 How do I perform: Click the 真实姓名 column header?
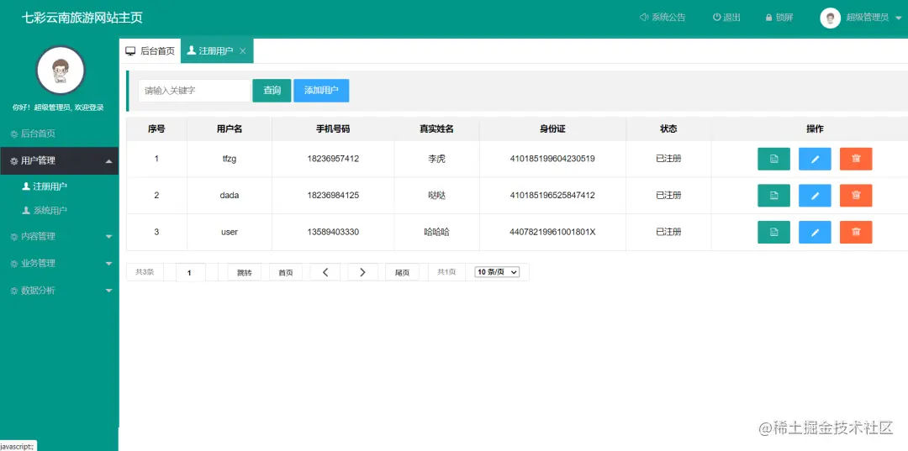pyautogui.click(x=436, y=129)
